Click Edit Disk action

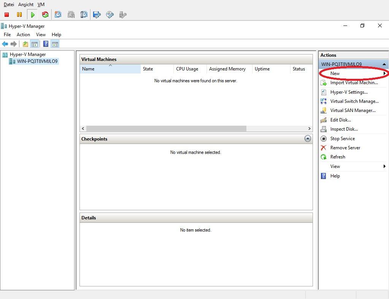(x=340, y=120)
